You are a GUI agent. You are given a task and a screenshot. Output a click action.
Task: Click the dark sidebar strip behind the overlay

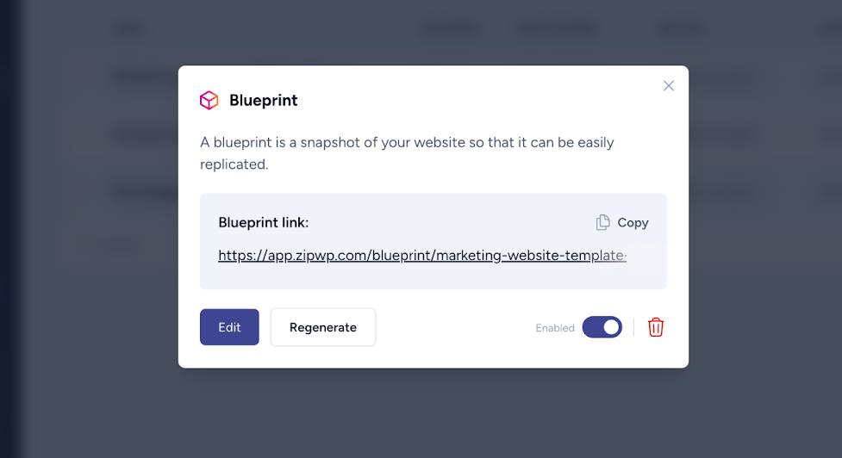[9, 229]
